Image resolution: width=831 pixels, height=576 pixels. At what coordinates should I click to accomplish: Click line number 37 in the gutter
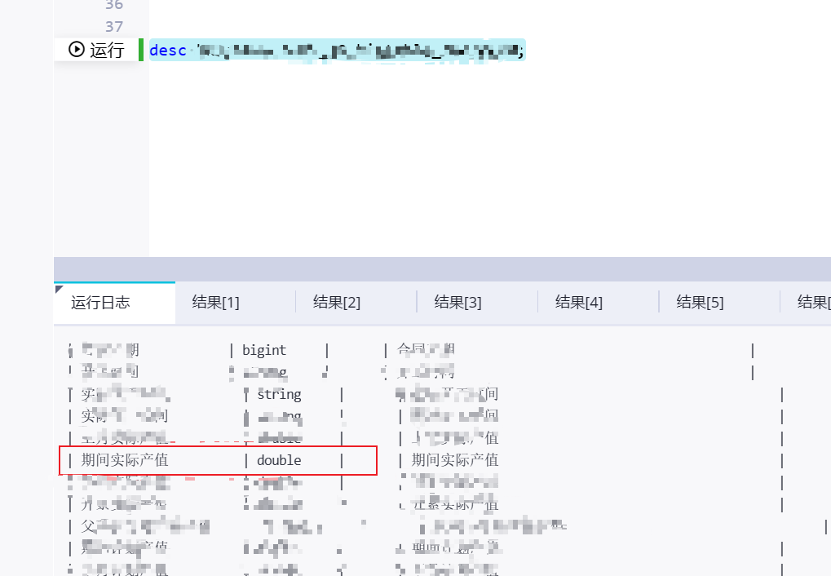[114, 27]
